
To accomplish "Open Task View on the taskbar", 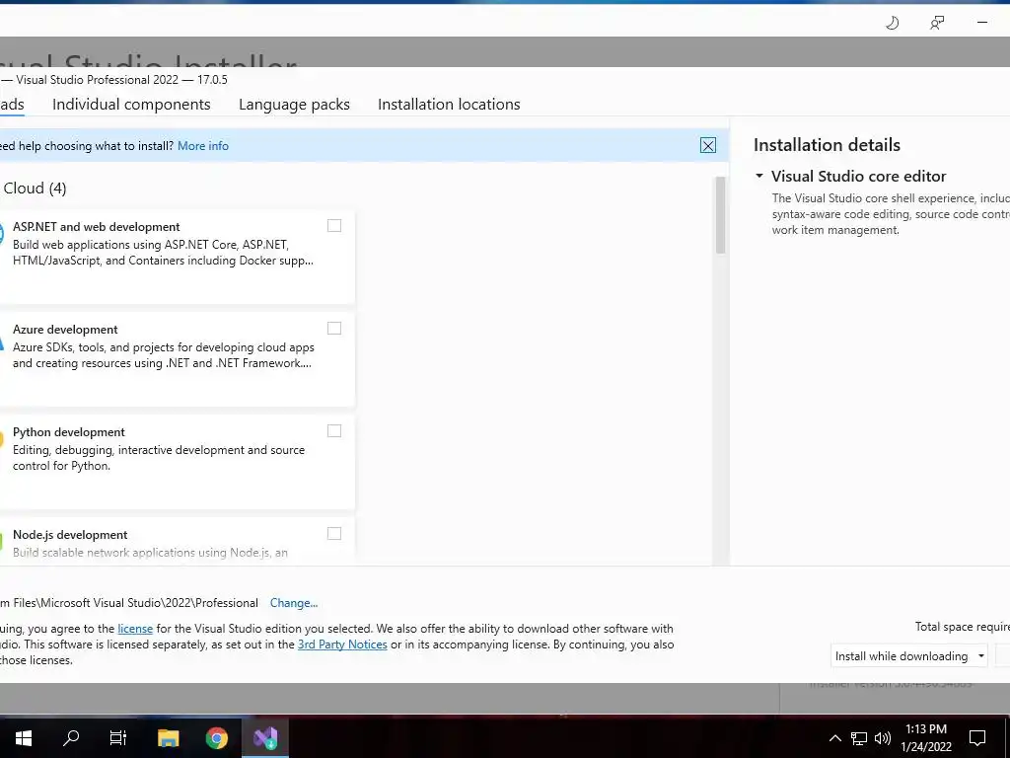I will [x=118, y=738].
